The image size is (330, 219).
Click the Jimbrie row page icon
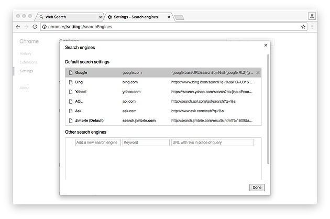tap(71, 121)
